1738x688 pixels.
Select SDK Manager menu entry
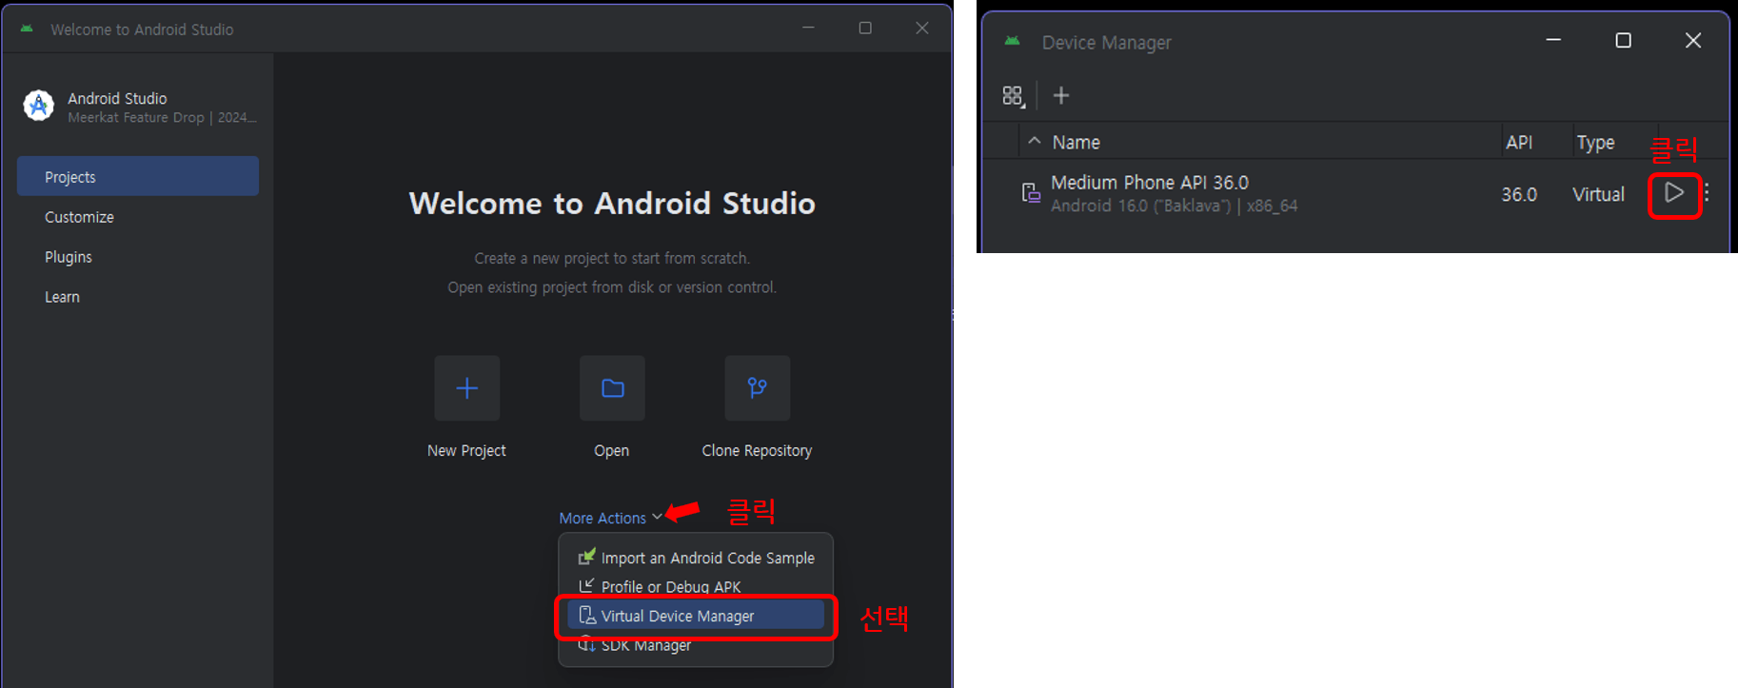click(x=696, y=645)
